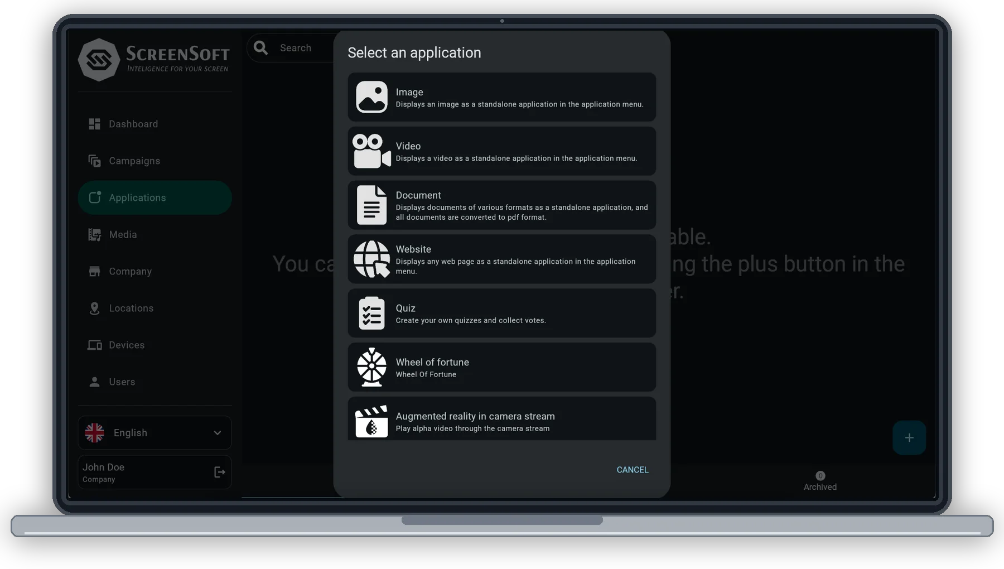Select the Wheel of fortune icon
Screen dimensions: 1004x569
point(371,367)
